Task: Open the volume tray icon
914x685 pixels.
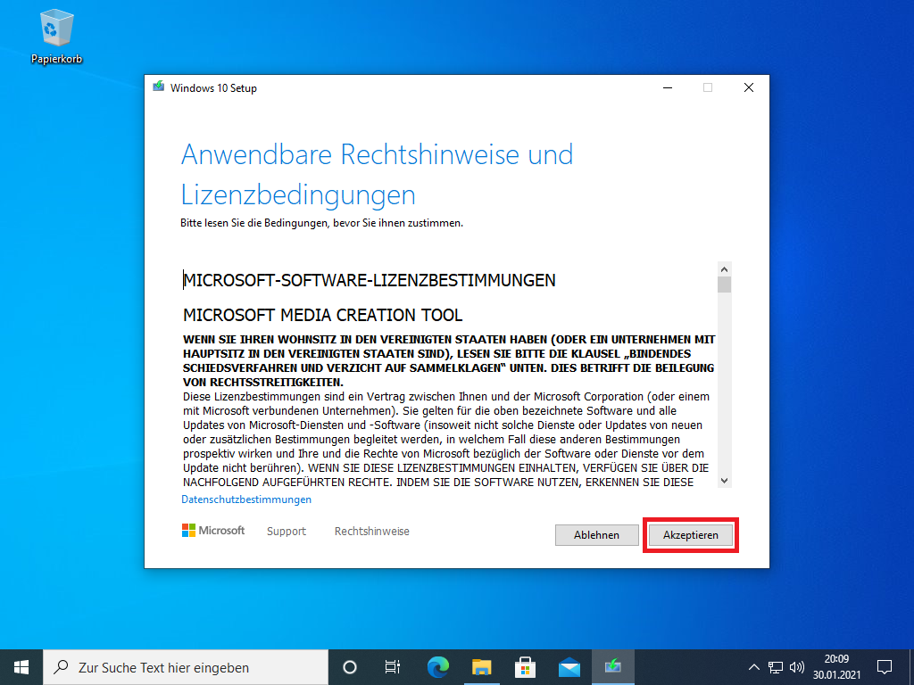Action: click(797, 667)
